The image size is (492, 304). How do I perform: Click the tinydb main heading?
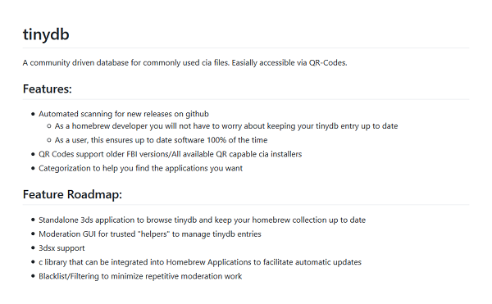(46, 34)
